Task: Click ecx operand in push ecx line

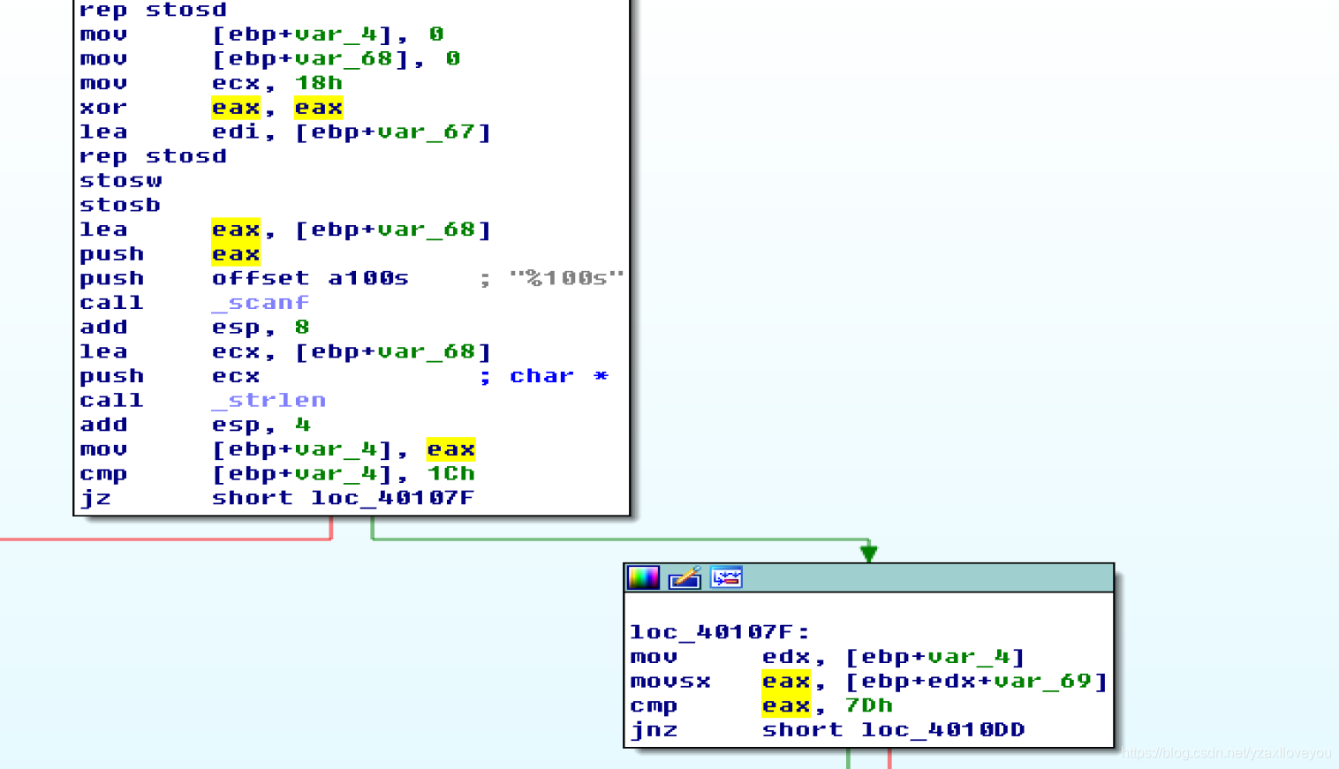Action: click(x=236, y=376)
